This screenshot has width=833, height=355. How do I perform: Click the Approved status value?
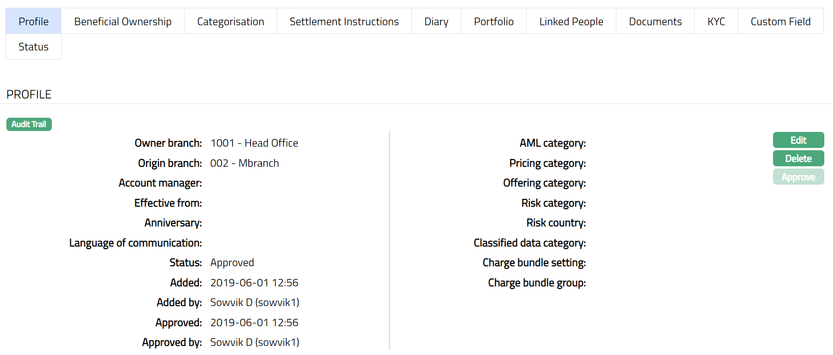tap(232, 262)
